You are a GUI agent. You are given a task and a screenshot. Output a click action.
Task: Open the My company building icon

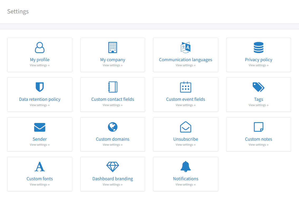(x=113, y=48)
